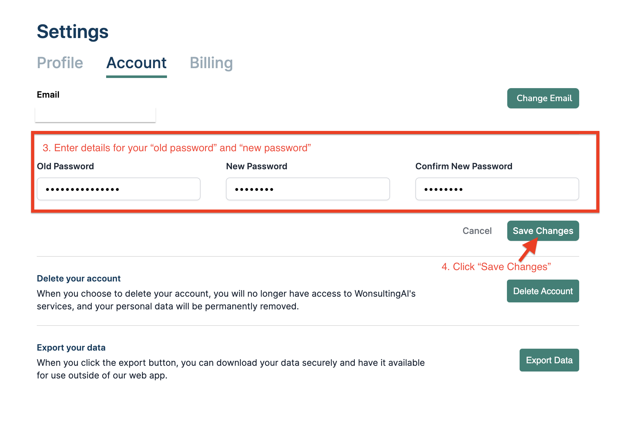Open the Profile tab

pyautogui.click(x=60, y=63)
